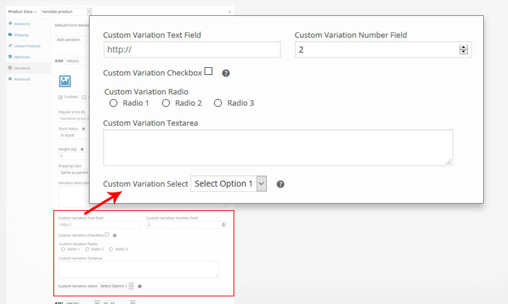
Task: Select Radio 2 in small red-boxed form
Action: [87, 249]
